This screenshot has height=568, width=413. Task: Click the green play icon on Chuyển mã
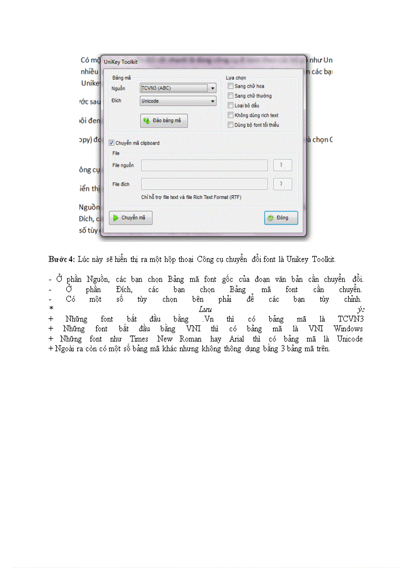115,217
